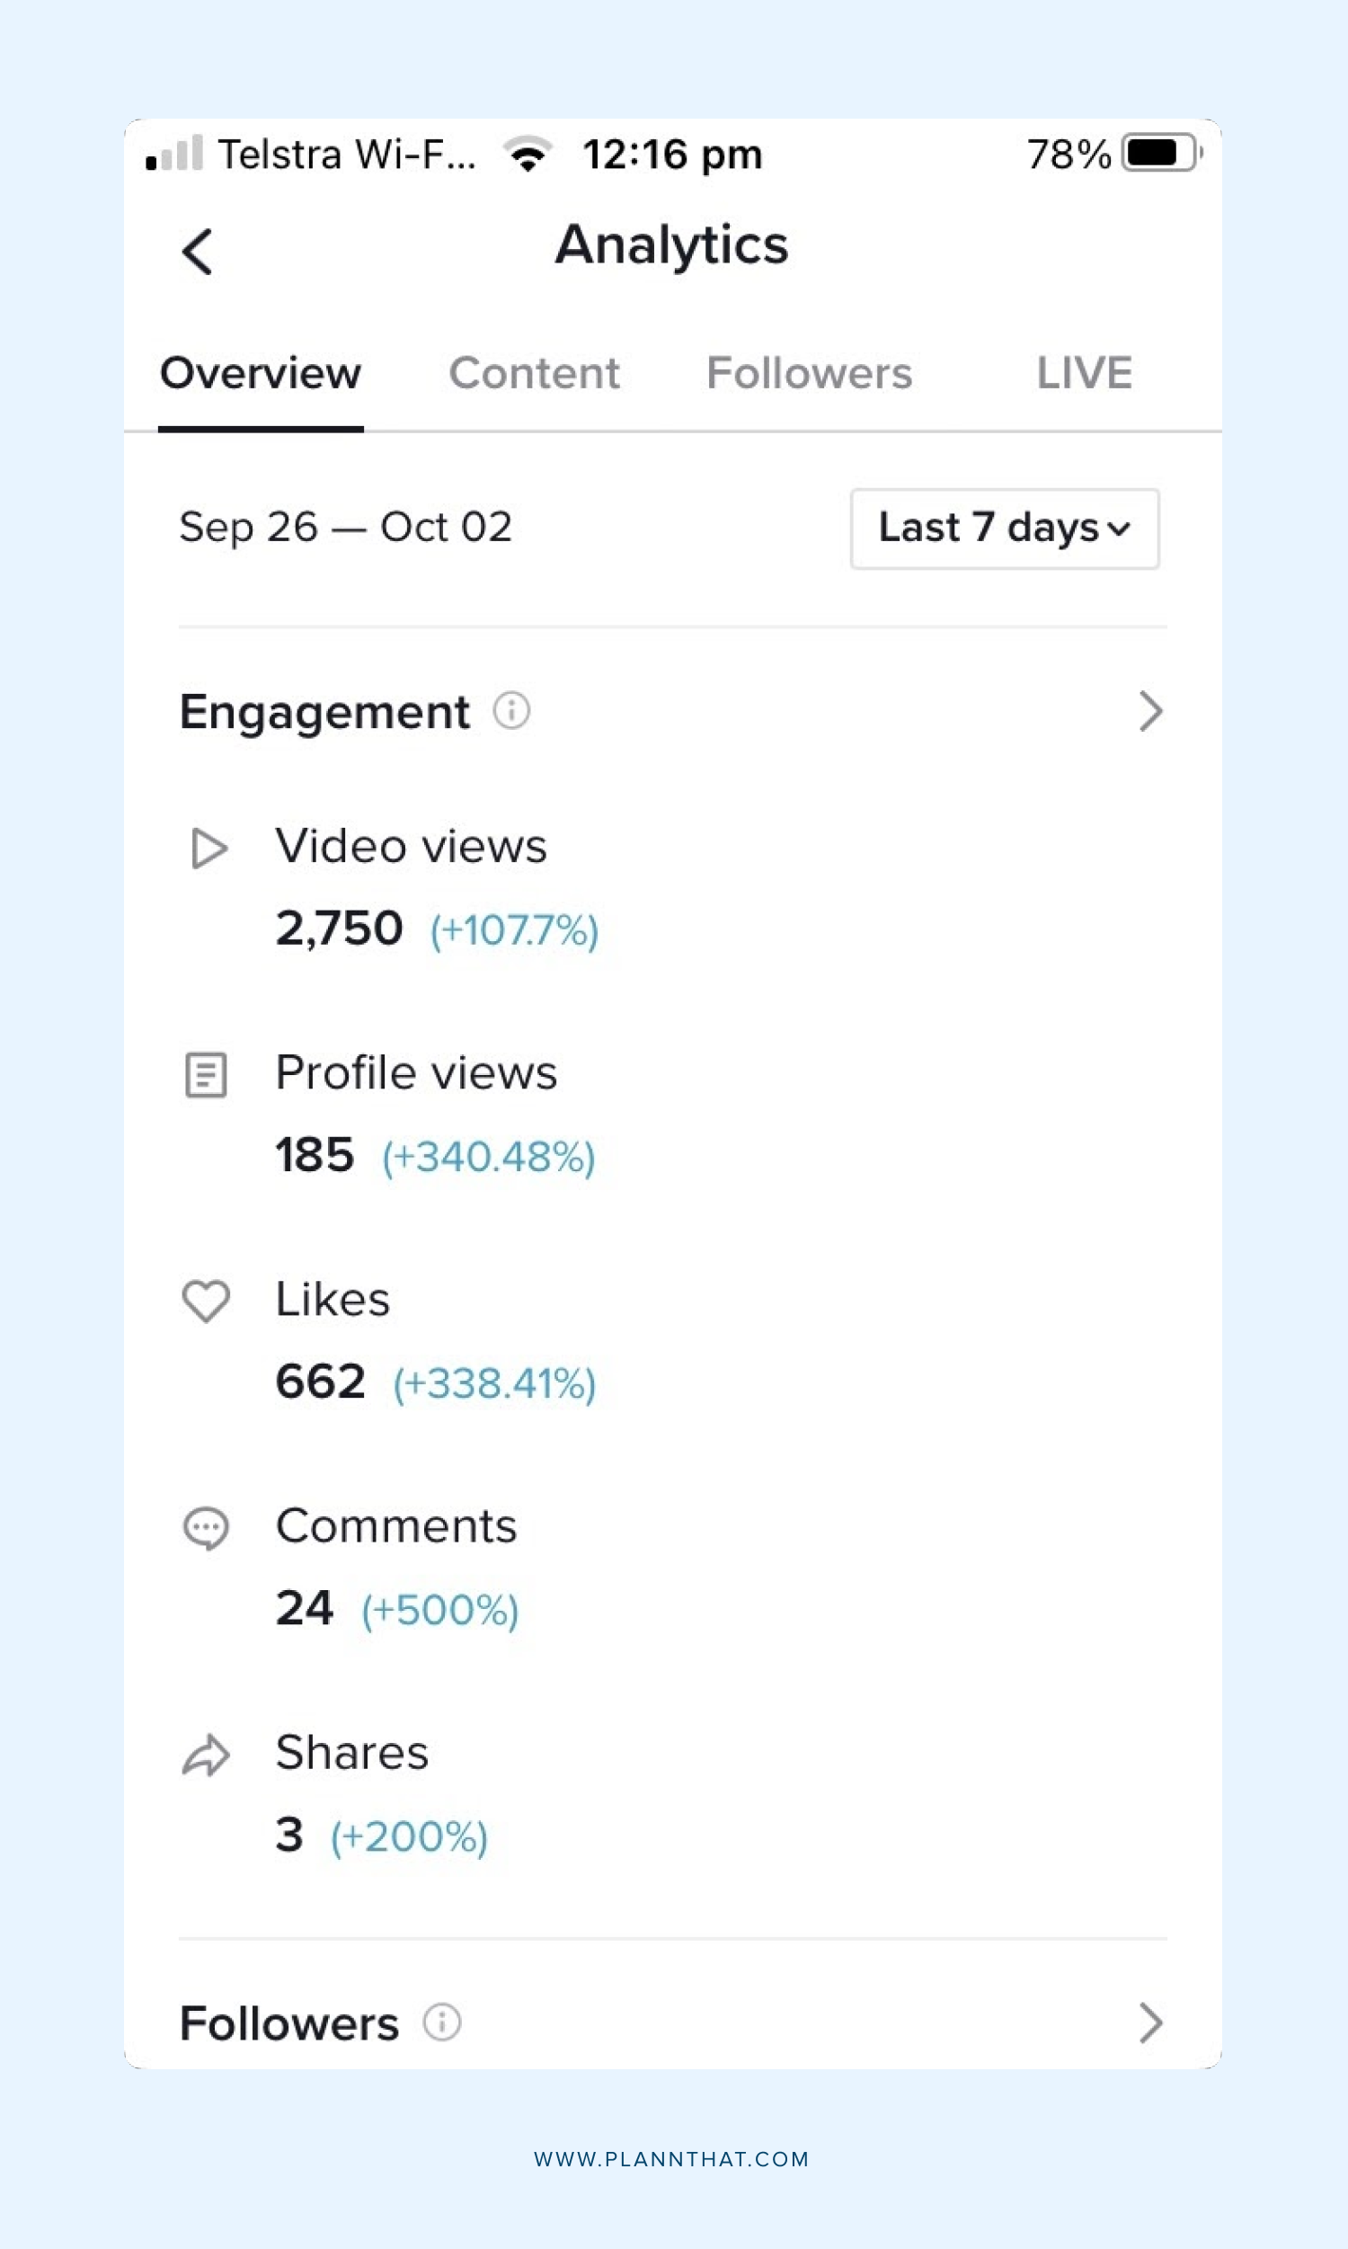
Task: Click the 2,750 video views count
Action: [339, 929]
